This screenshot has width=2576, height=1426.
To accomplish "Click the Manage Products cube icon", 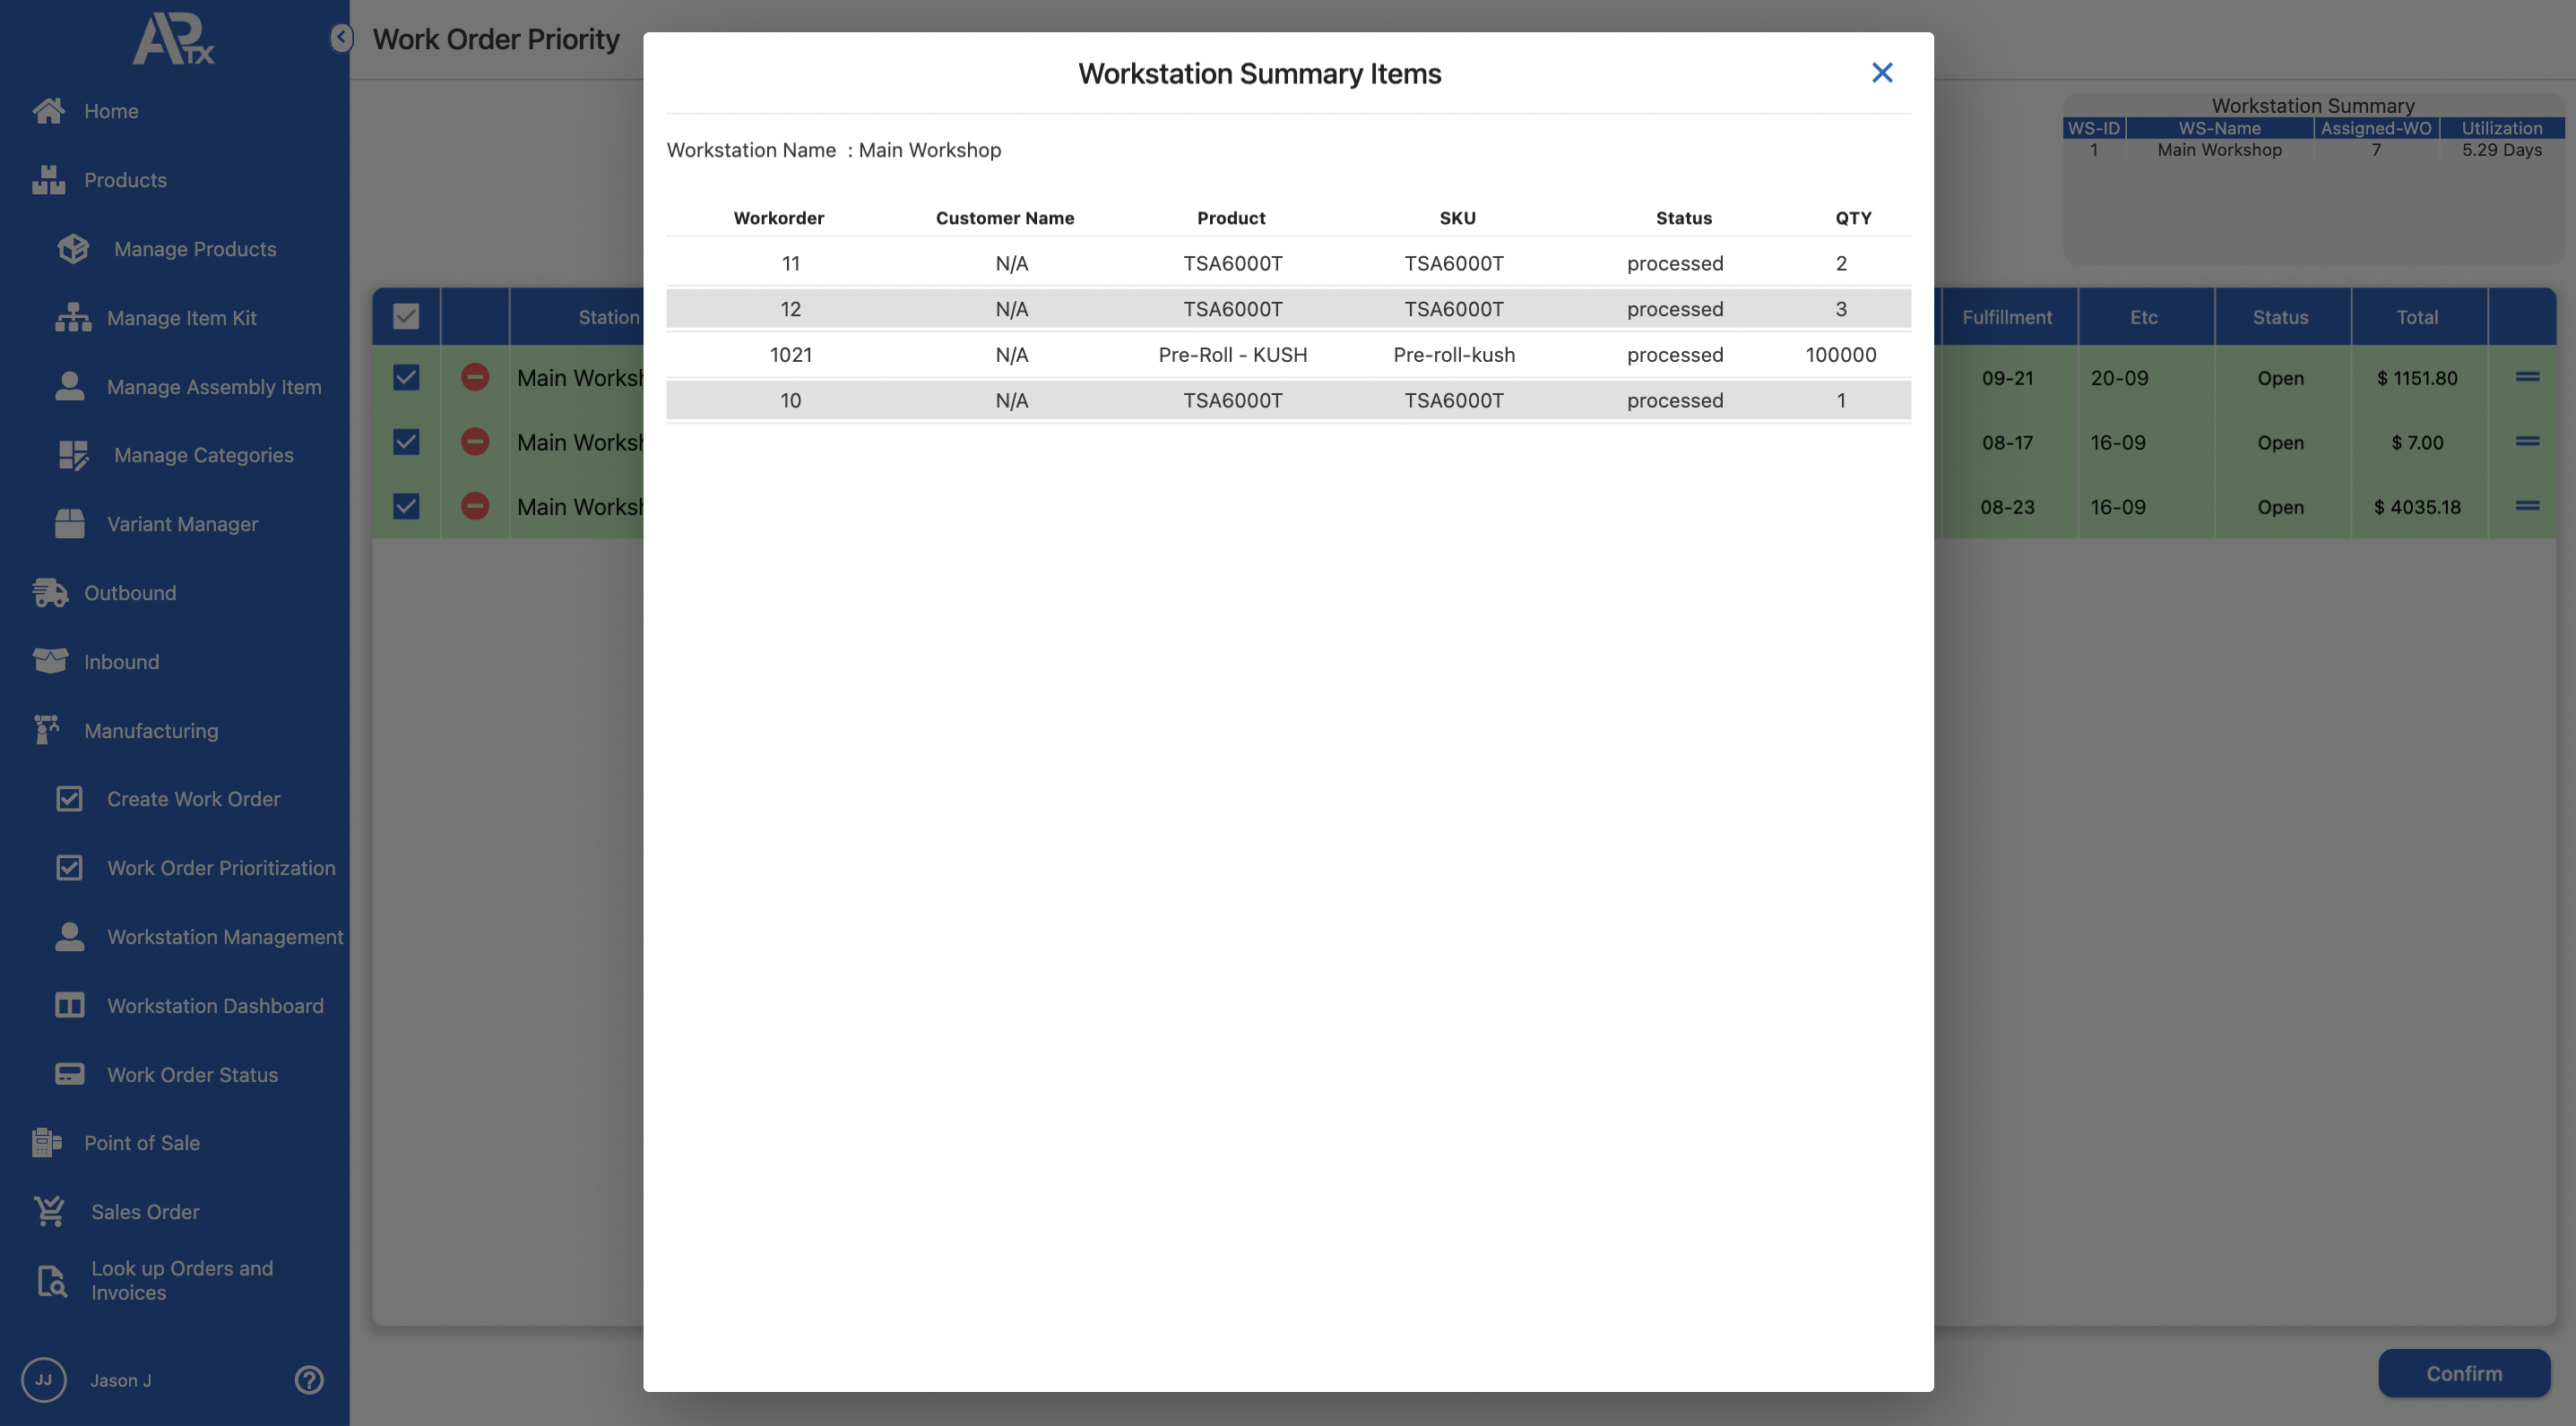I will click(x=73, y=249).
